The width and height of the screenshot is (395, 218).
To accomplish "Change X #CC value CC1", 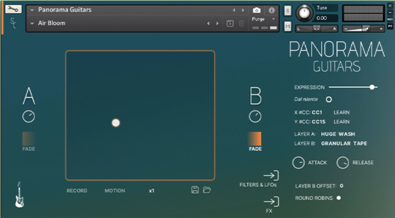I will (x=317, y=112).
